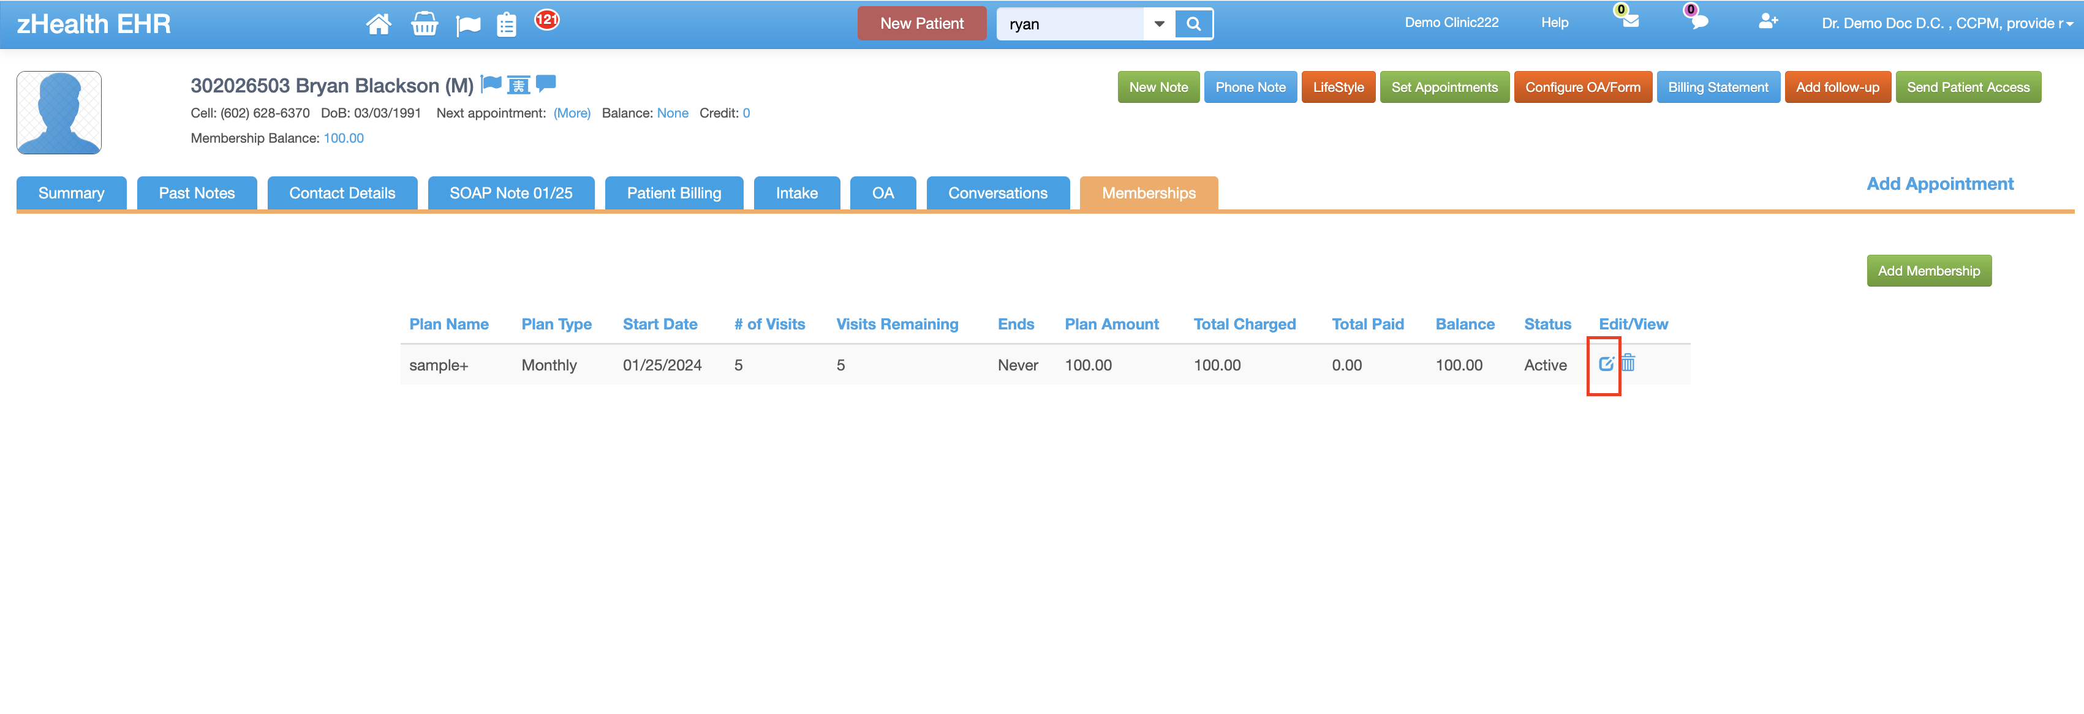Image resolution: width=2084 pixels, height=714 pixels.
Task: Click the Total Charged column header
Action: (1244, 325)
